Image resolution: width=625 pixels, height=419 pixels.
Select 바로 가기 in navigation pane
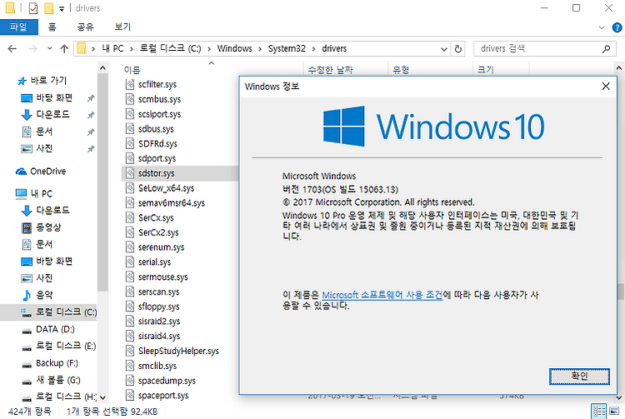[47, 81]
